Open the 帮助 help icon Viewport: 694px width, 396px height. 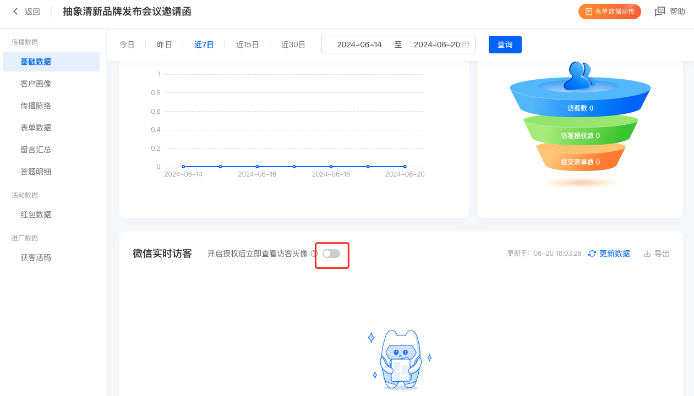point(660,12)
